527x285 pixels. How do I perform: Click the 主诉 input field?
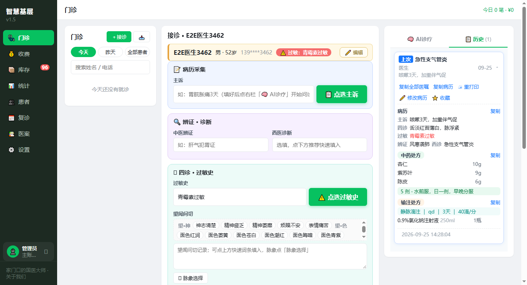coord(244,94)
